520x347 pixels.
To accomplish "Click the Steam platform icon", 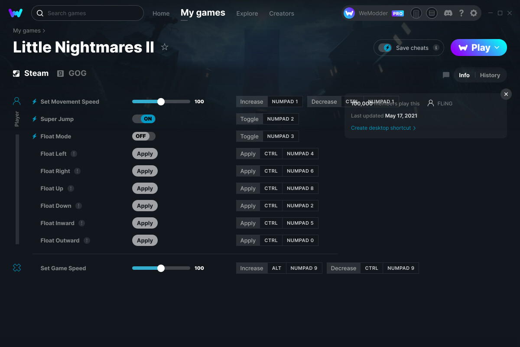I will coord(16,73).
